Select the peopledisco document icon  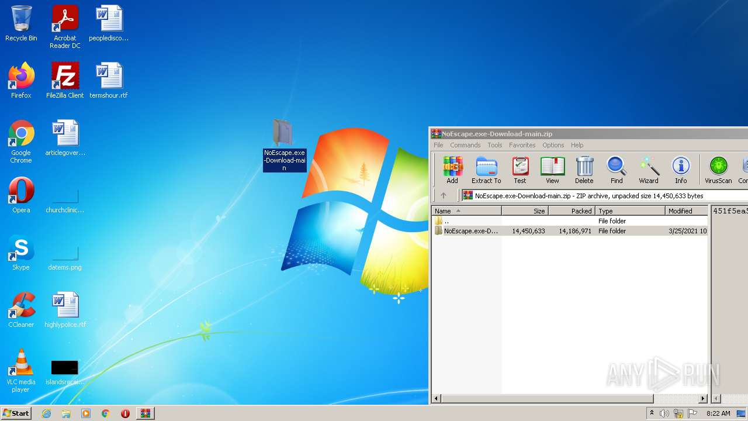(x=109, y=23)
